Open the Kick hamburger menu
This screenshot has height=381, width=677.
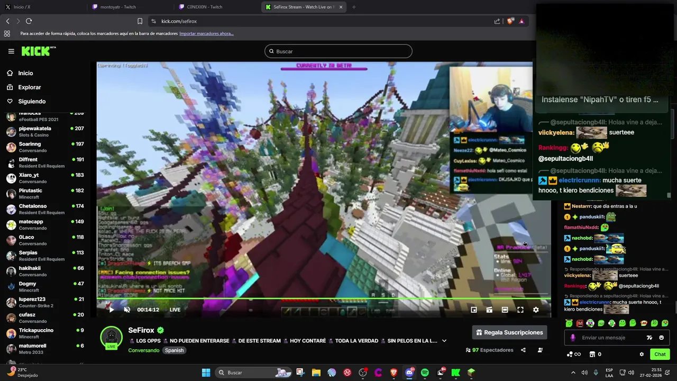click(x=11, y=51)
